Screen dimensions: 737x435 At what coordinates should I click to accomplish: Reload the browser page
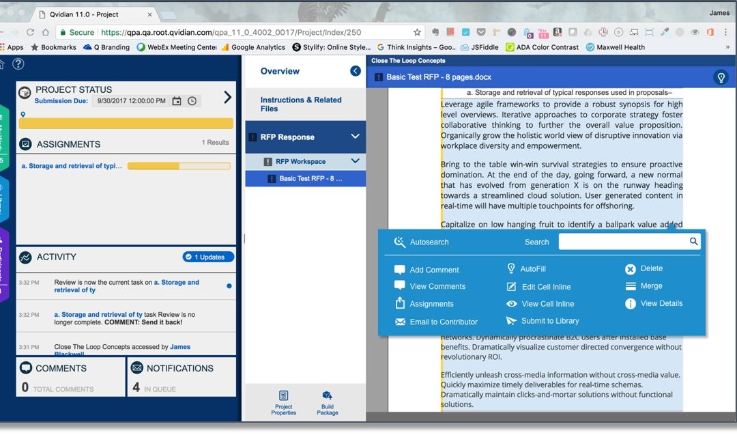(30, 32)
